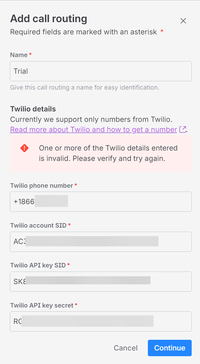Click the Twilio details section heading
Viewport: 200px width, 364px height.
[33, 109]
